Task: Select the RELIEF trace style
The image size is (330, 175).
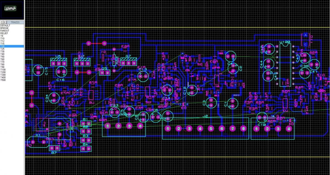Action: click(12, 33)
